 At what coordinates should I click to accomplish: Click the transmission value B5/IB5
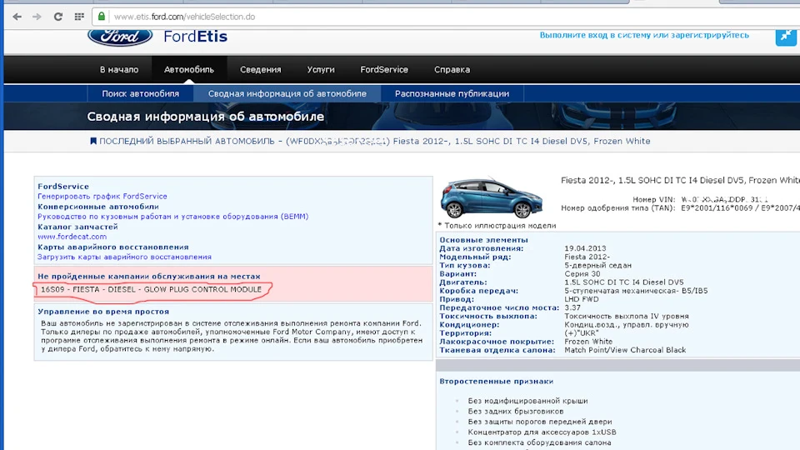636,291
